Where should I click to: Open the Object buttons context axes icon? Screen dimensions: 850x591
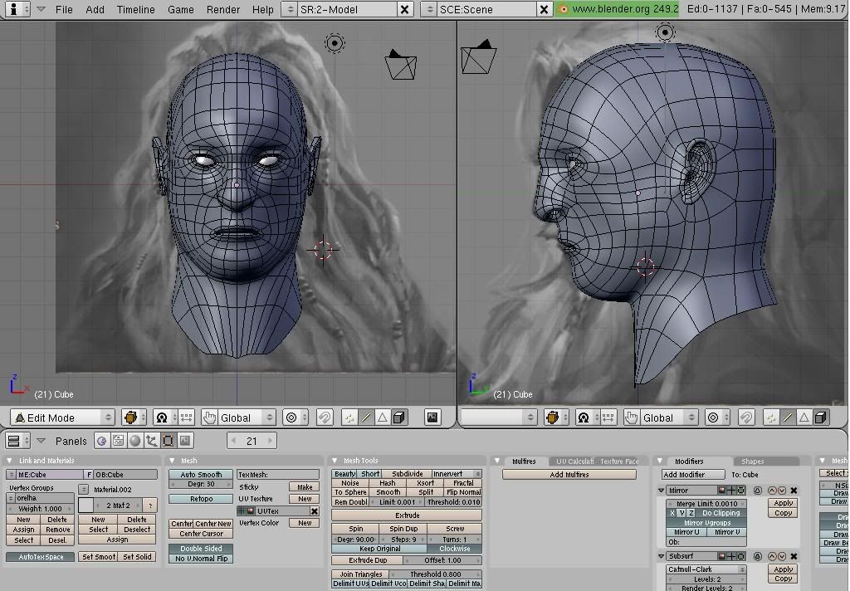point(152,441)
